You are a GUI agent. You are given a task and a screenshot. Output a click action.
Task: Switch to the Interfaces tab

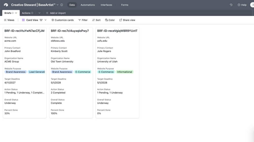click(x=106, y=5)
